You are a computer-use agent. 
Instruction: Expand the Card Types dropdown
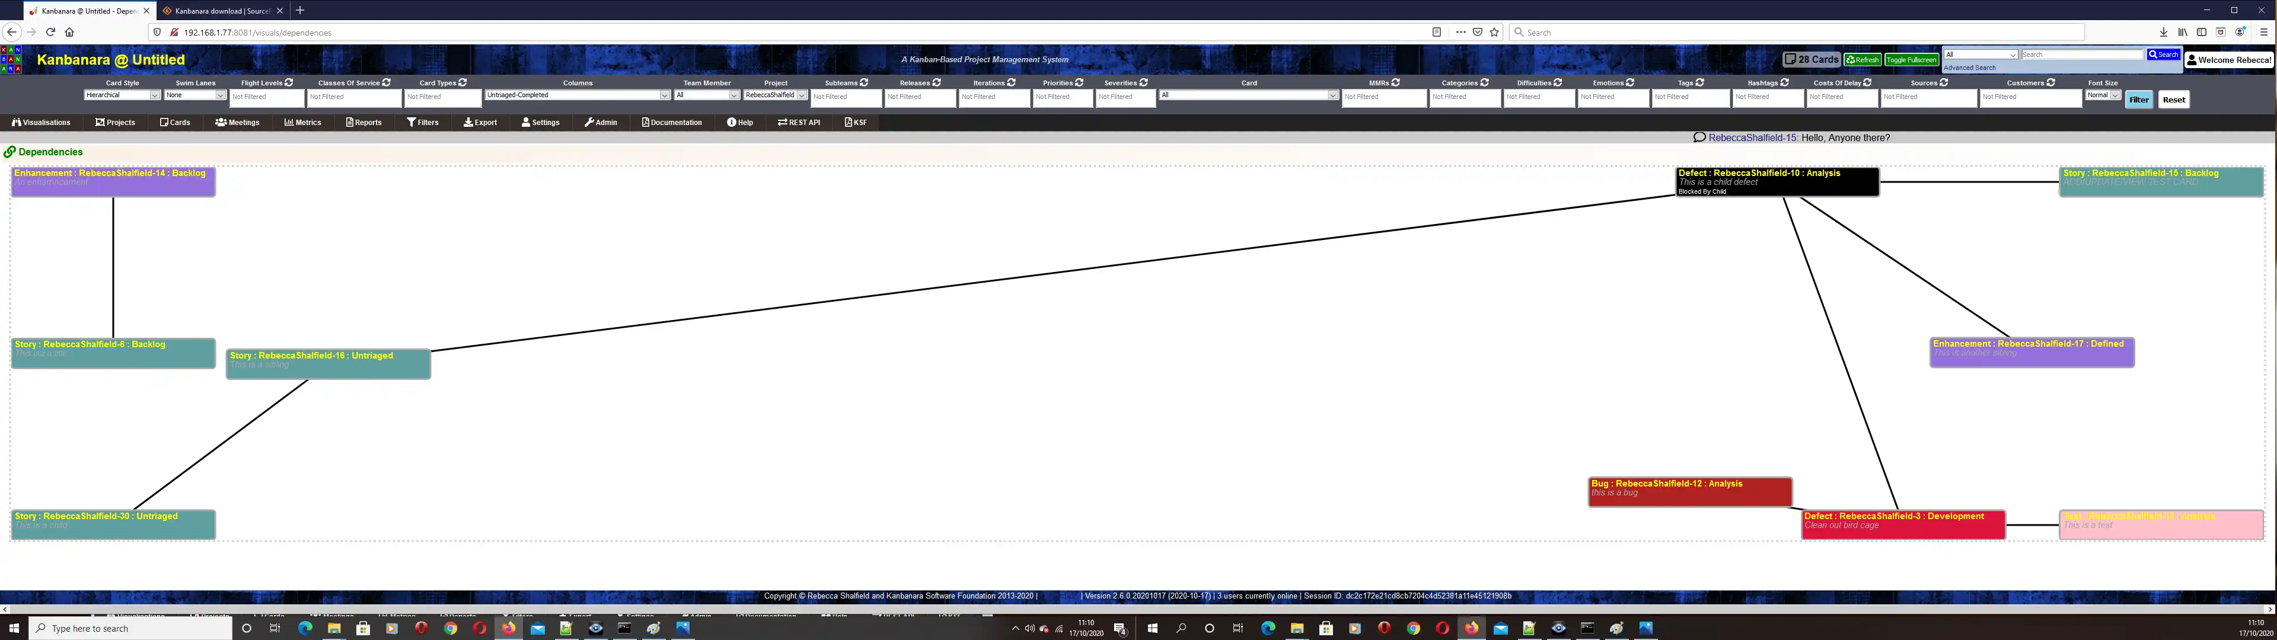[x=443, y=96]
